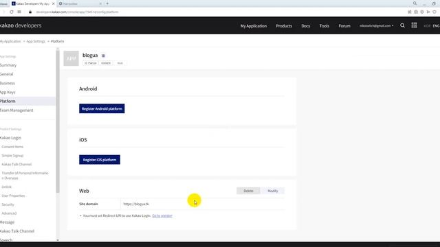440x247 pixels.
Task: Open My Application in the top menu
Action: click(254, 26)
